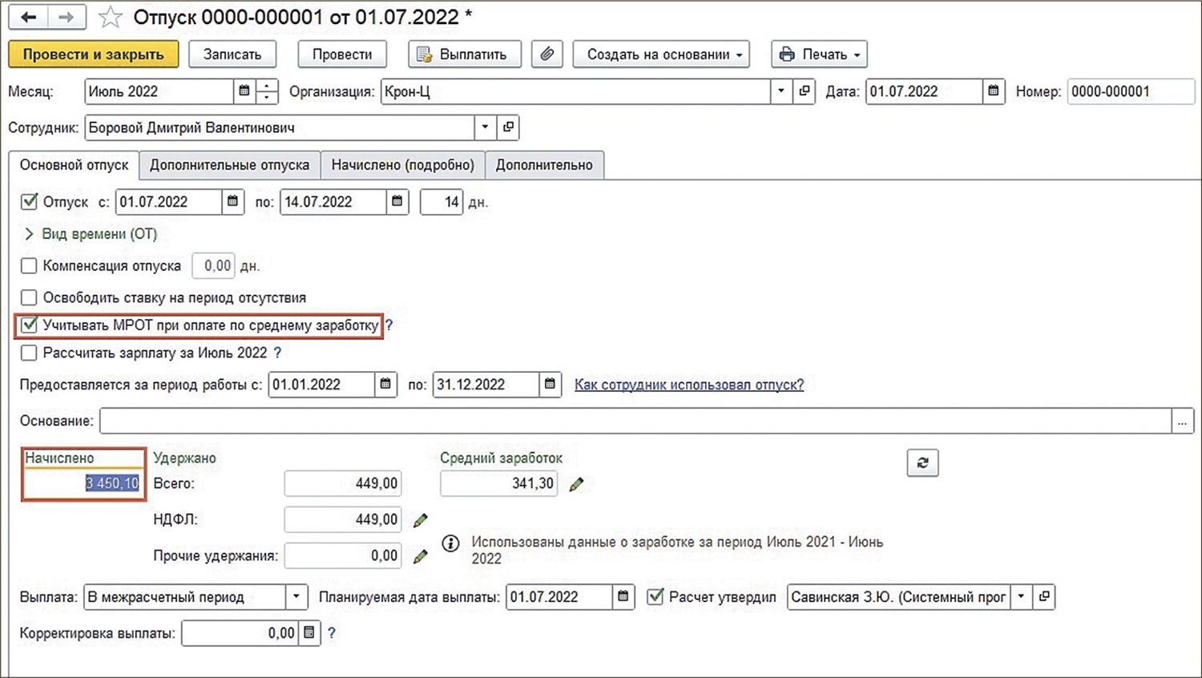
Task: Enable Рассчитать зарплату за Июль 2022
Action: click(x=29, y=353)
